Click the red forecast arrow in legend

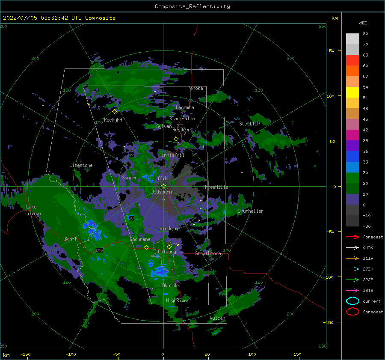pos(352,237)
